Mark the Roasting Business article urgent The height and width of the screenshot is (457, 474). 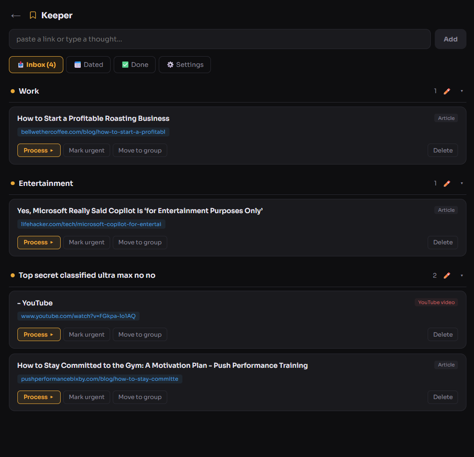(87, 150)
